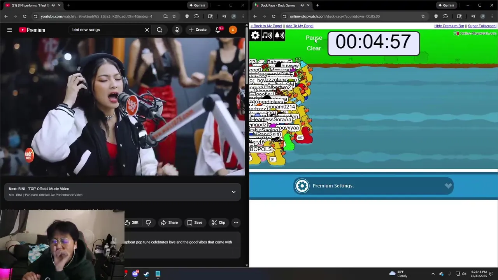Open Steam from the taskbar
Image resolution: width=498 pixels, height=280 pixels.
tap(146, 274)
